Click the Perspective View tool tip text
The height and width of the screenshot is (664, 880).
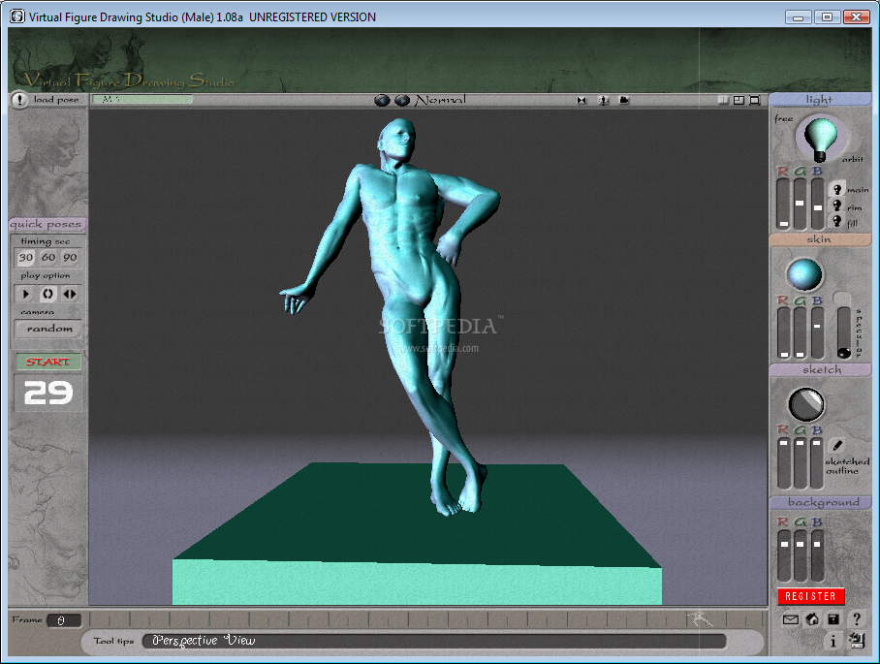[204, 641]
